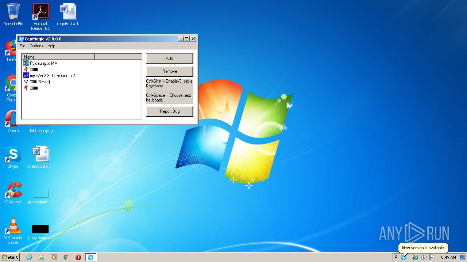Select the CCleaner desktop shortcut
Viewport: 467px width, 262px height.
tap(13, 193)
